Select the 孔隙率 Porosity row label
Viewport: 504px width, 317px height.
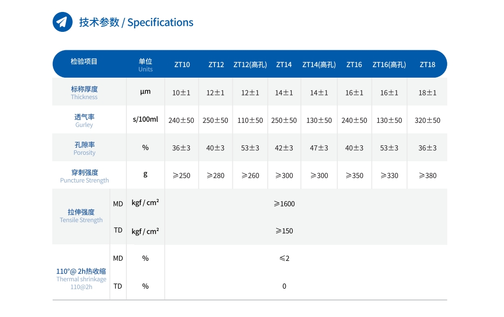click(x=84, y=148)
